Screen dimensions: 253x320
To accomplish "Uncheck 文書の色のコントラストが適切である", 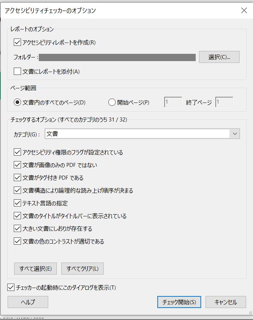I will pyautogui.click(x=17, y=241).
